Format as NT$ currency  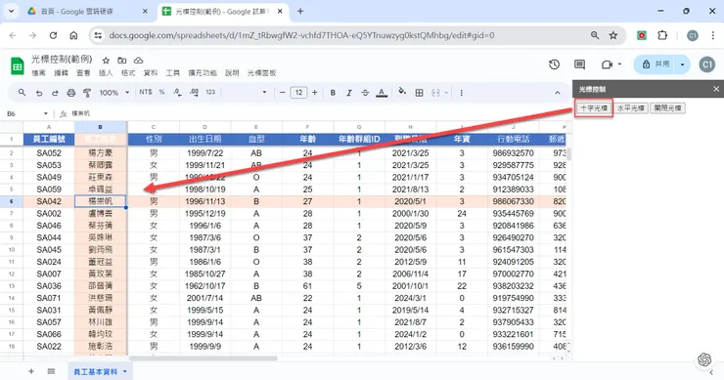click(146, 92)
